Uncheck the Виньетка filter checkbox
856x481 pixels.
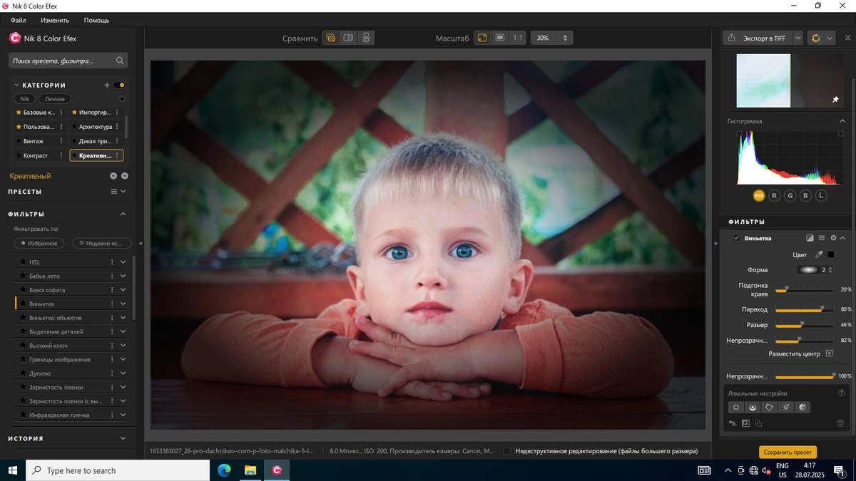click(736, 238)
